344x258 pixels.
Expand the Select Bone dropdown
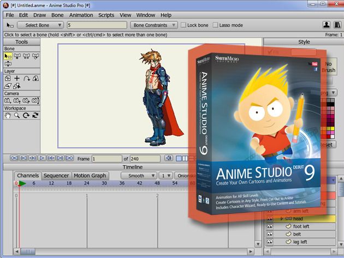point(41,25)
